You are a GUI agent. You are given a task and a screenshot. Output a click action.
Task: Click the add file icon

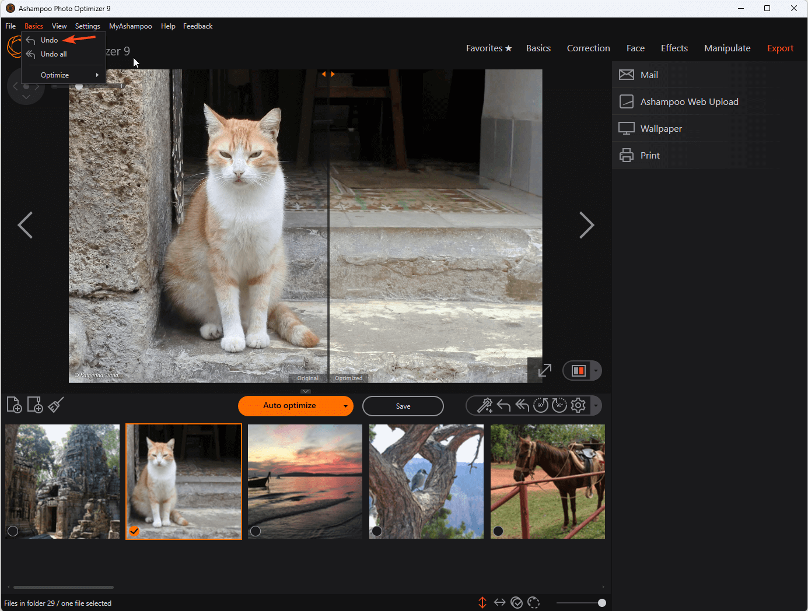tap(14, 405)
